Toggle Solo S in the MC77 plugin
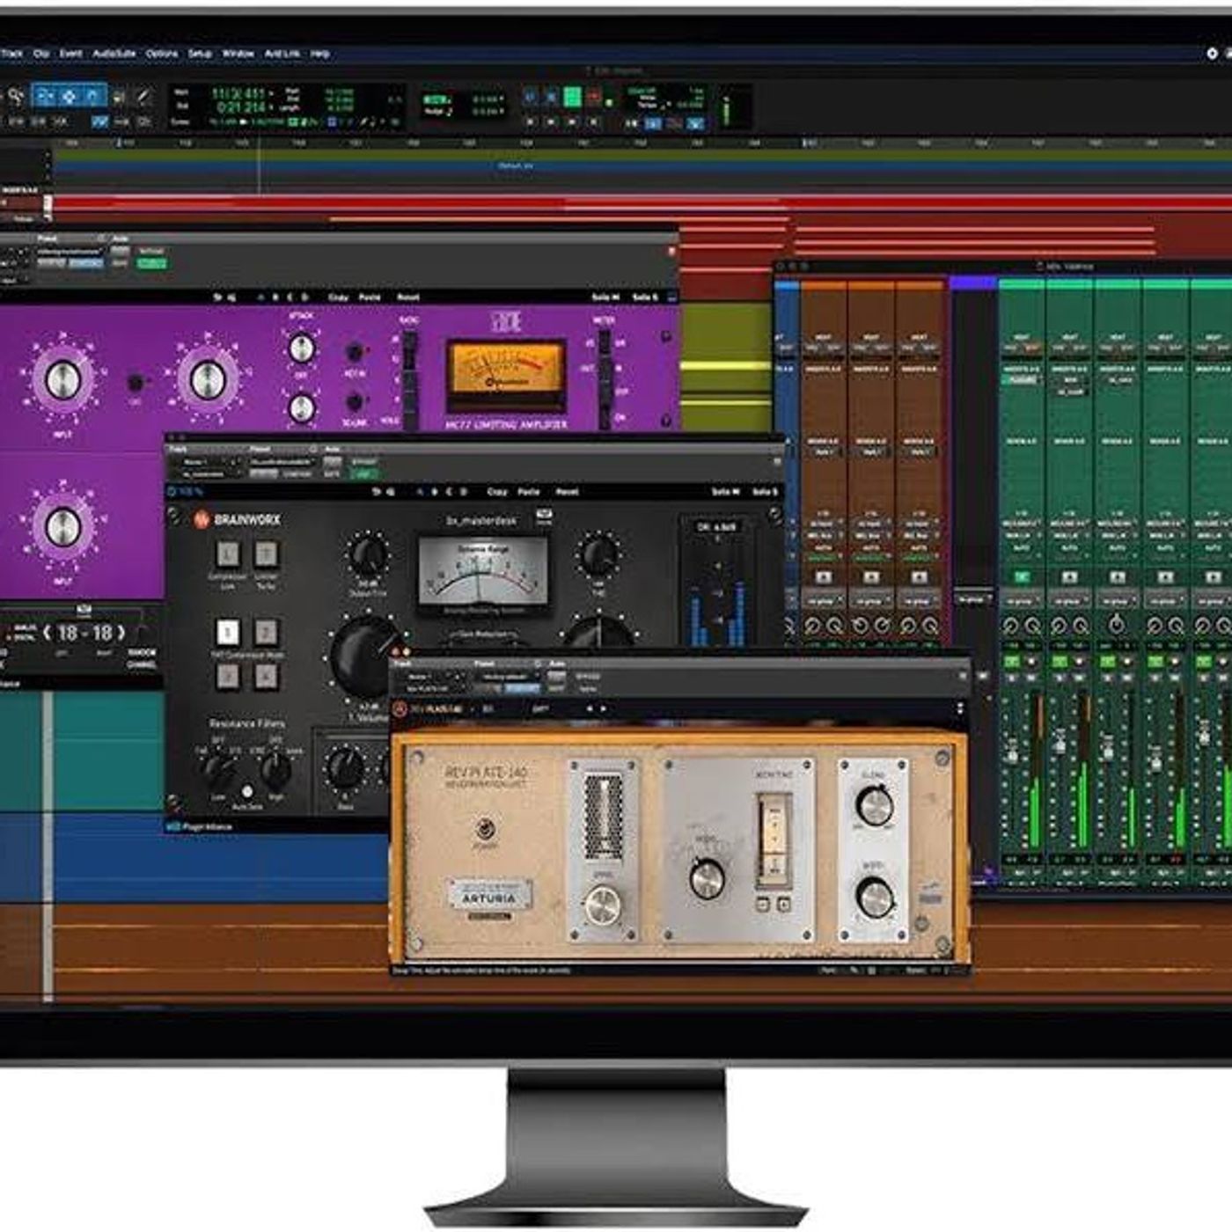The height and width of the screenshot is (1232, 1232). tap(645, 297)
